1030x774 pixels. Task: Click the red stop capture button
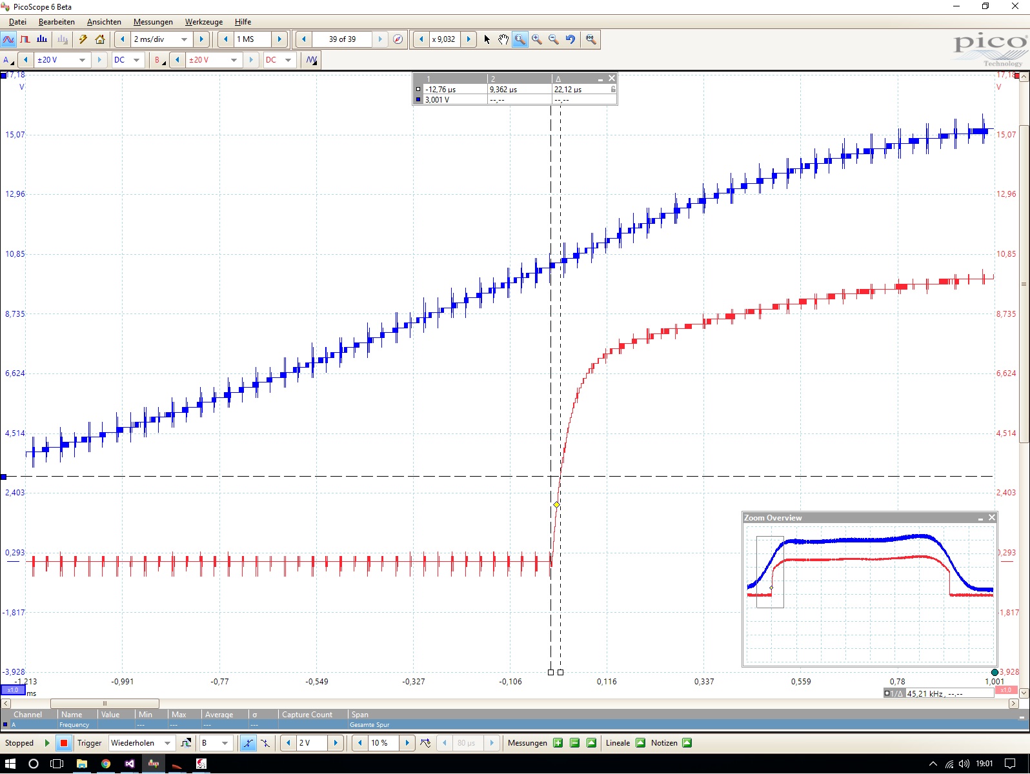(64, 743)
